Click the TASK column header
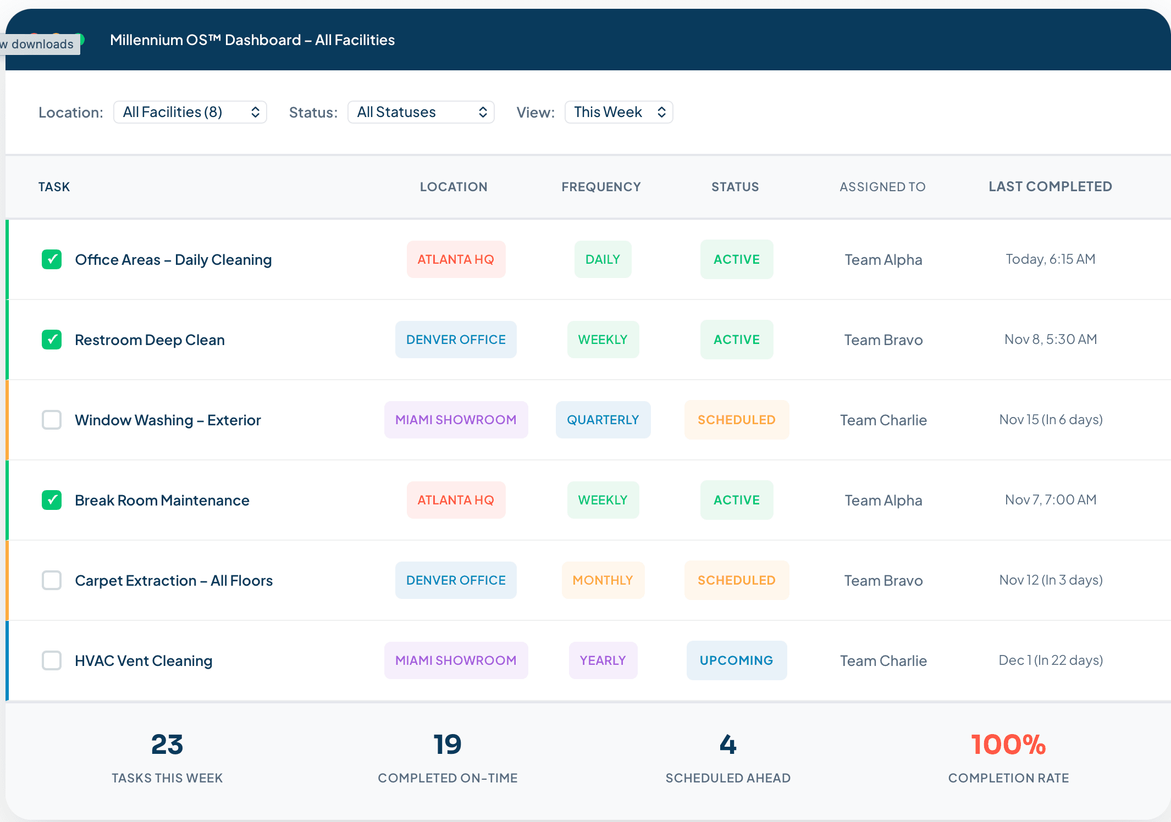1171x822 pixels. (54, 187)
